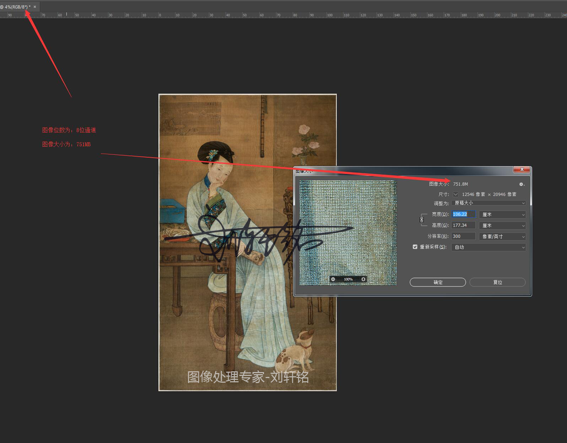Open the 尺寸 unit dropdown arrow

coord(455,195)
